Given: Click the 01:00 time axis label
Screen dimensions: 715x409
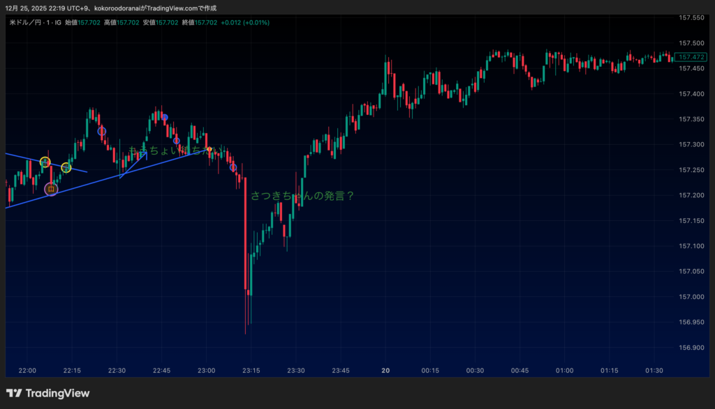Looking at the screenshot, I should [x=564, y=370].
